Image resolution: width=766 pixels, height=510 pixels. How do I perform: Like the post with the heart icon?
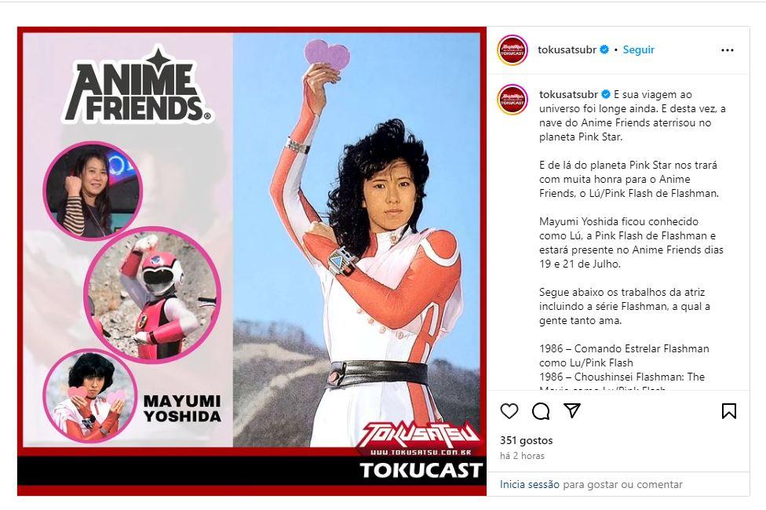509,411
